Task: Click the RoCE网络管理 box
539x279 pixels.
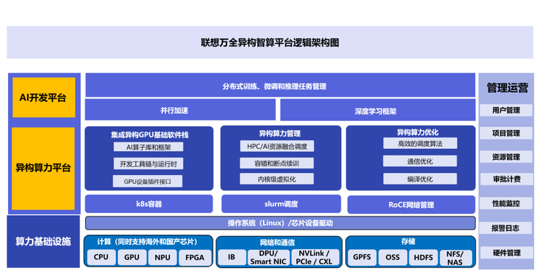Action: tap(411, 205)
